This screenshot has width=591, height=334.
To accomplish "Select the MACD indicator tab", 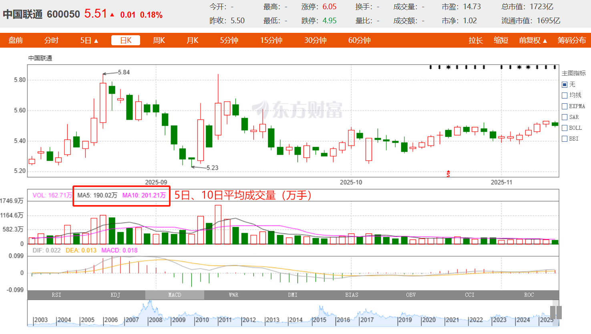I will [175, 295].
